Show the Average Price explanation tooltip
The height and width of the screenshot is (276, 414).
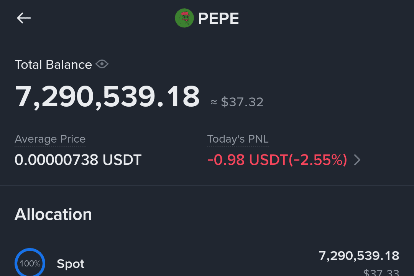50,139
